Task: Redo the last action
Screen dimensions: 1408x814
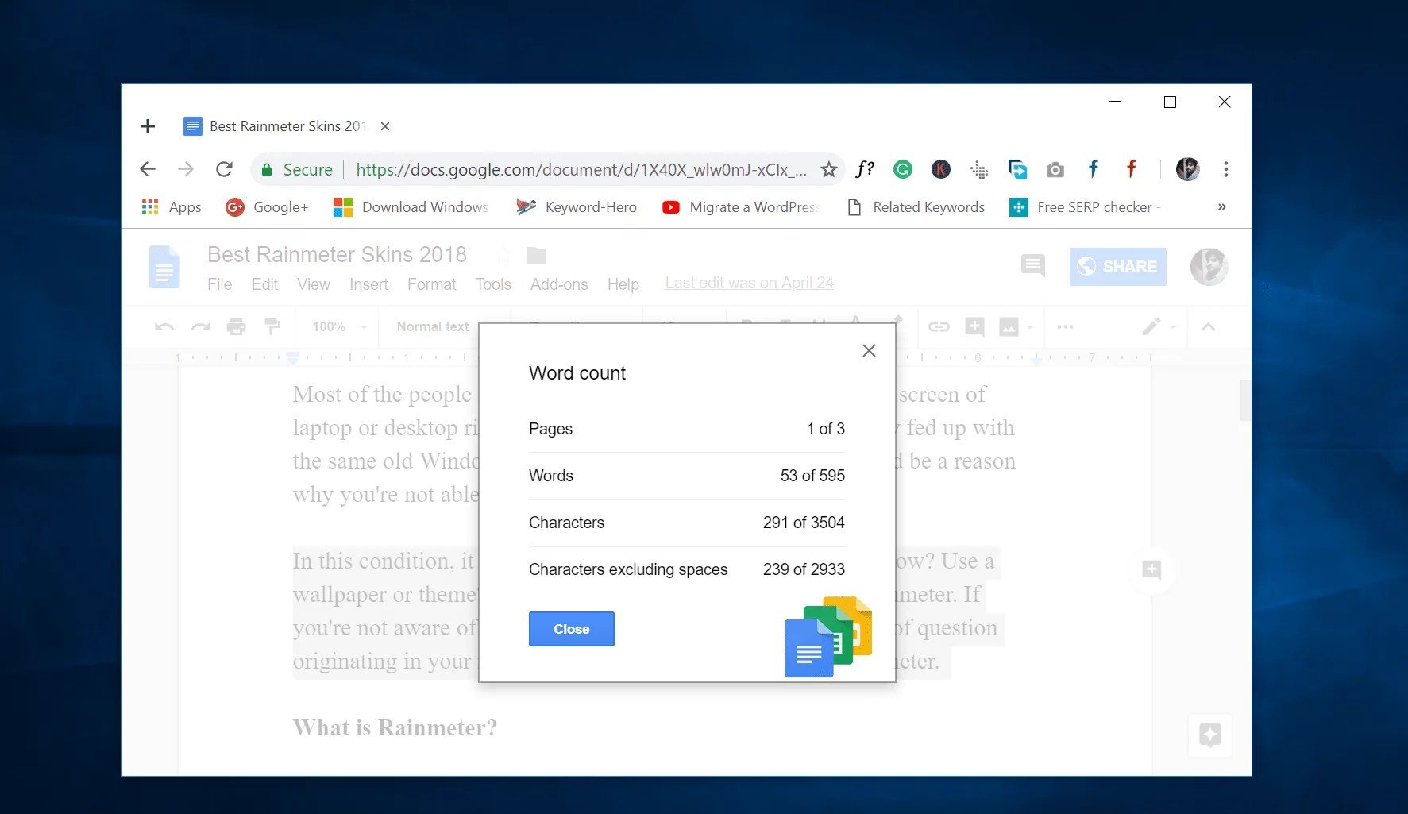Action: click(201, 327)
